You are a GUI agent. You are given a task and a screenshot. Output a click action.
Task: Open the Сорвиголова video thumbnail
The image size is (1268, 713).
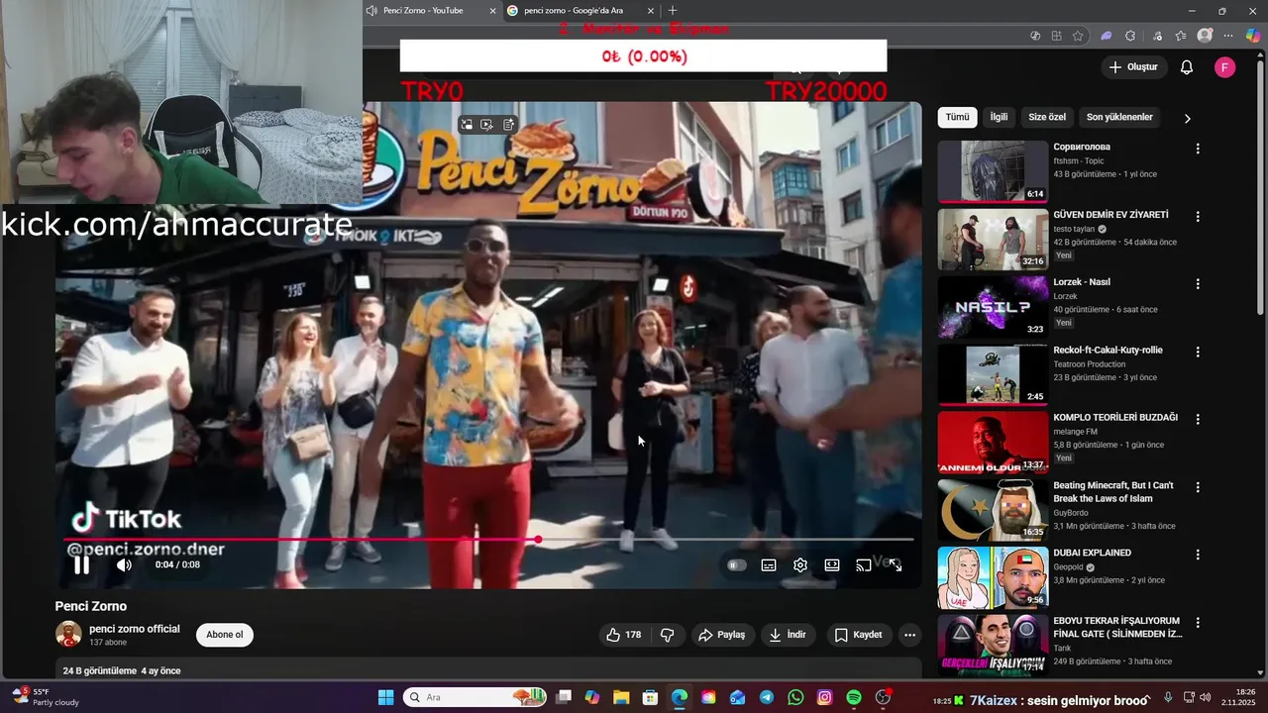click(993, 171)
